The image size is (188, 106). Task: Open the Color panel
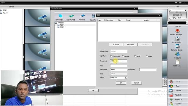click(x=178, y=86)
